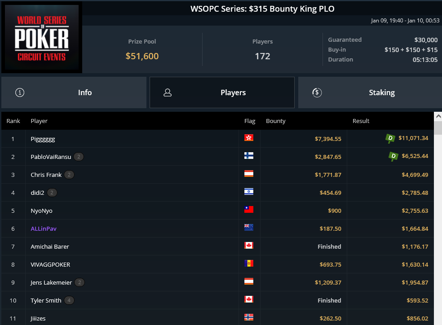The image size is (442, 325).
Task: Click the World Series of Poker logo
Action: point(42,37)
